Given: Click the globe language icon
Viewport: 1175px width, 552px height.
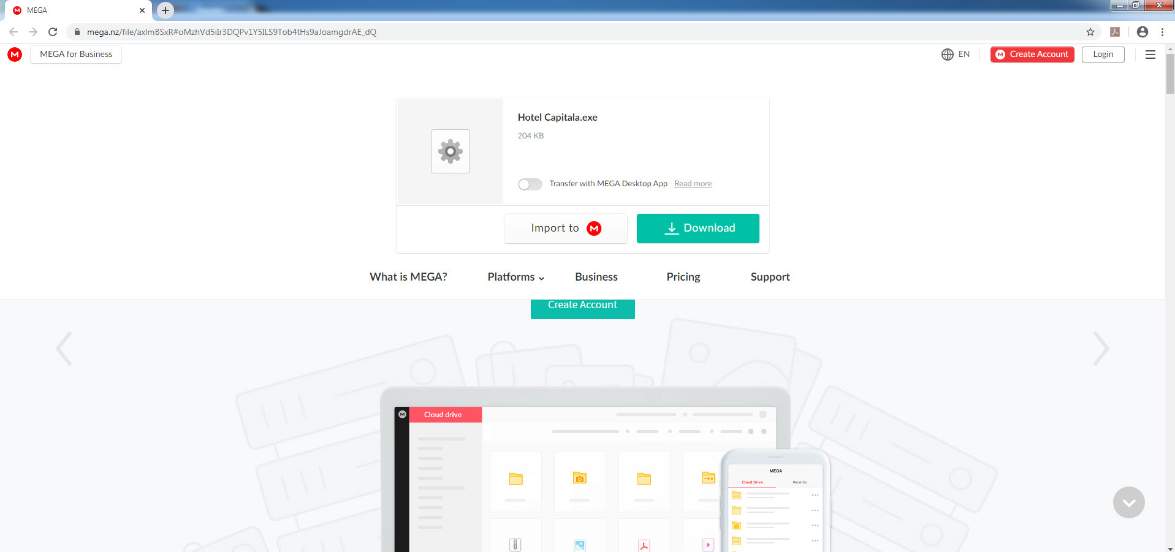Looking at the screenshot, I should 948,55.
